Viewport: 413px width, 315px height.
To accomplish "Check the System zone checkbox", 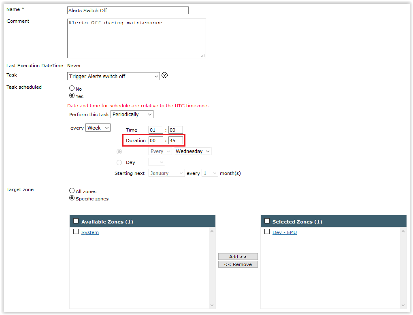I will click(x=76, y=232).
